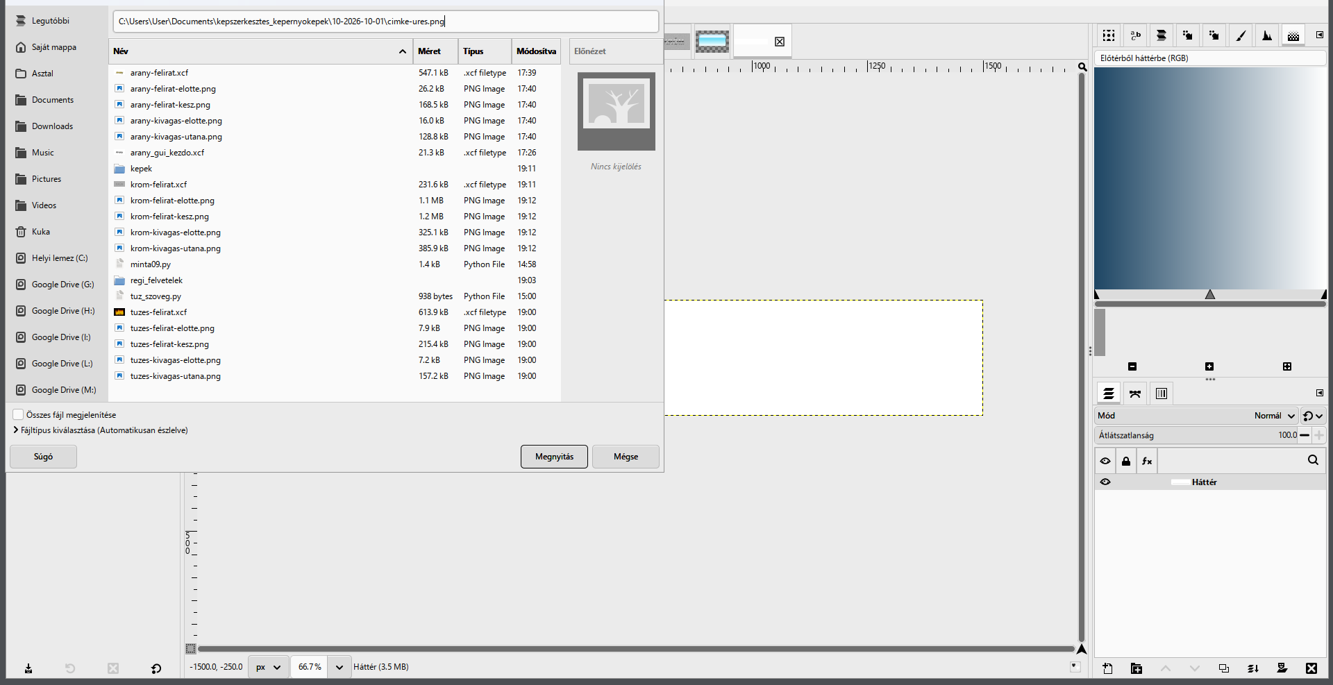Click the lock column header toggle
The height and width of the screenshot is (685, 1333).
tap(1126, 461)
